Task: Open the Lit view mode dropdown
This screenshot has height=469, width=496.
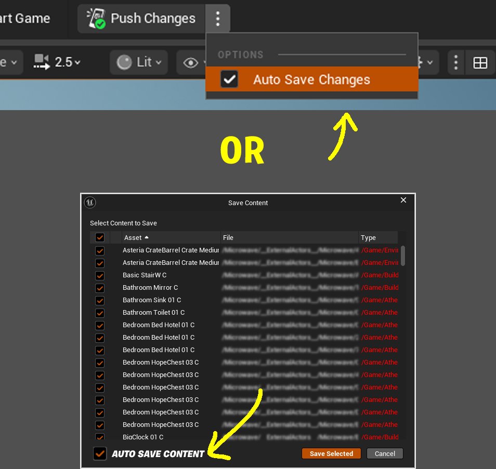Action: click(138, 62)
